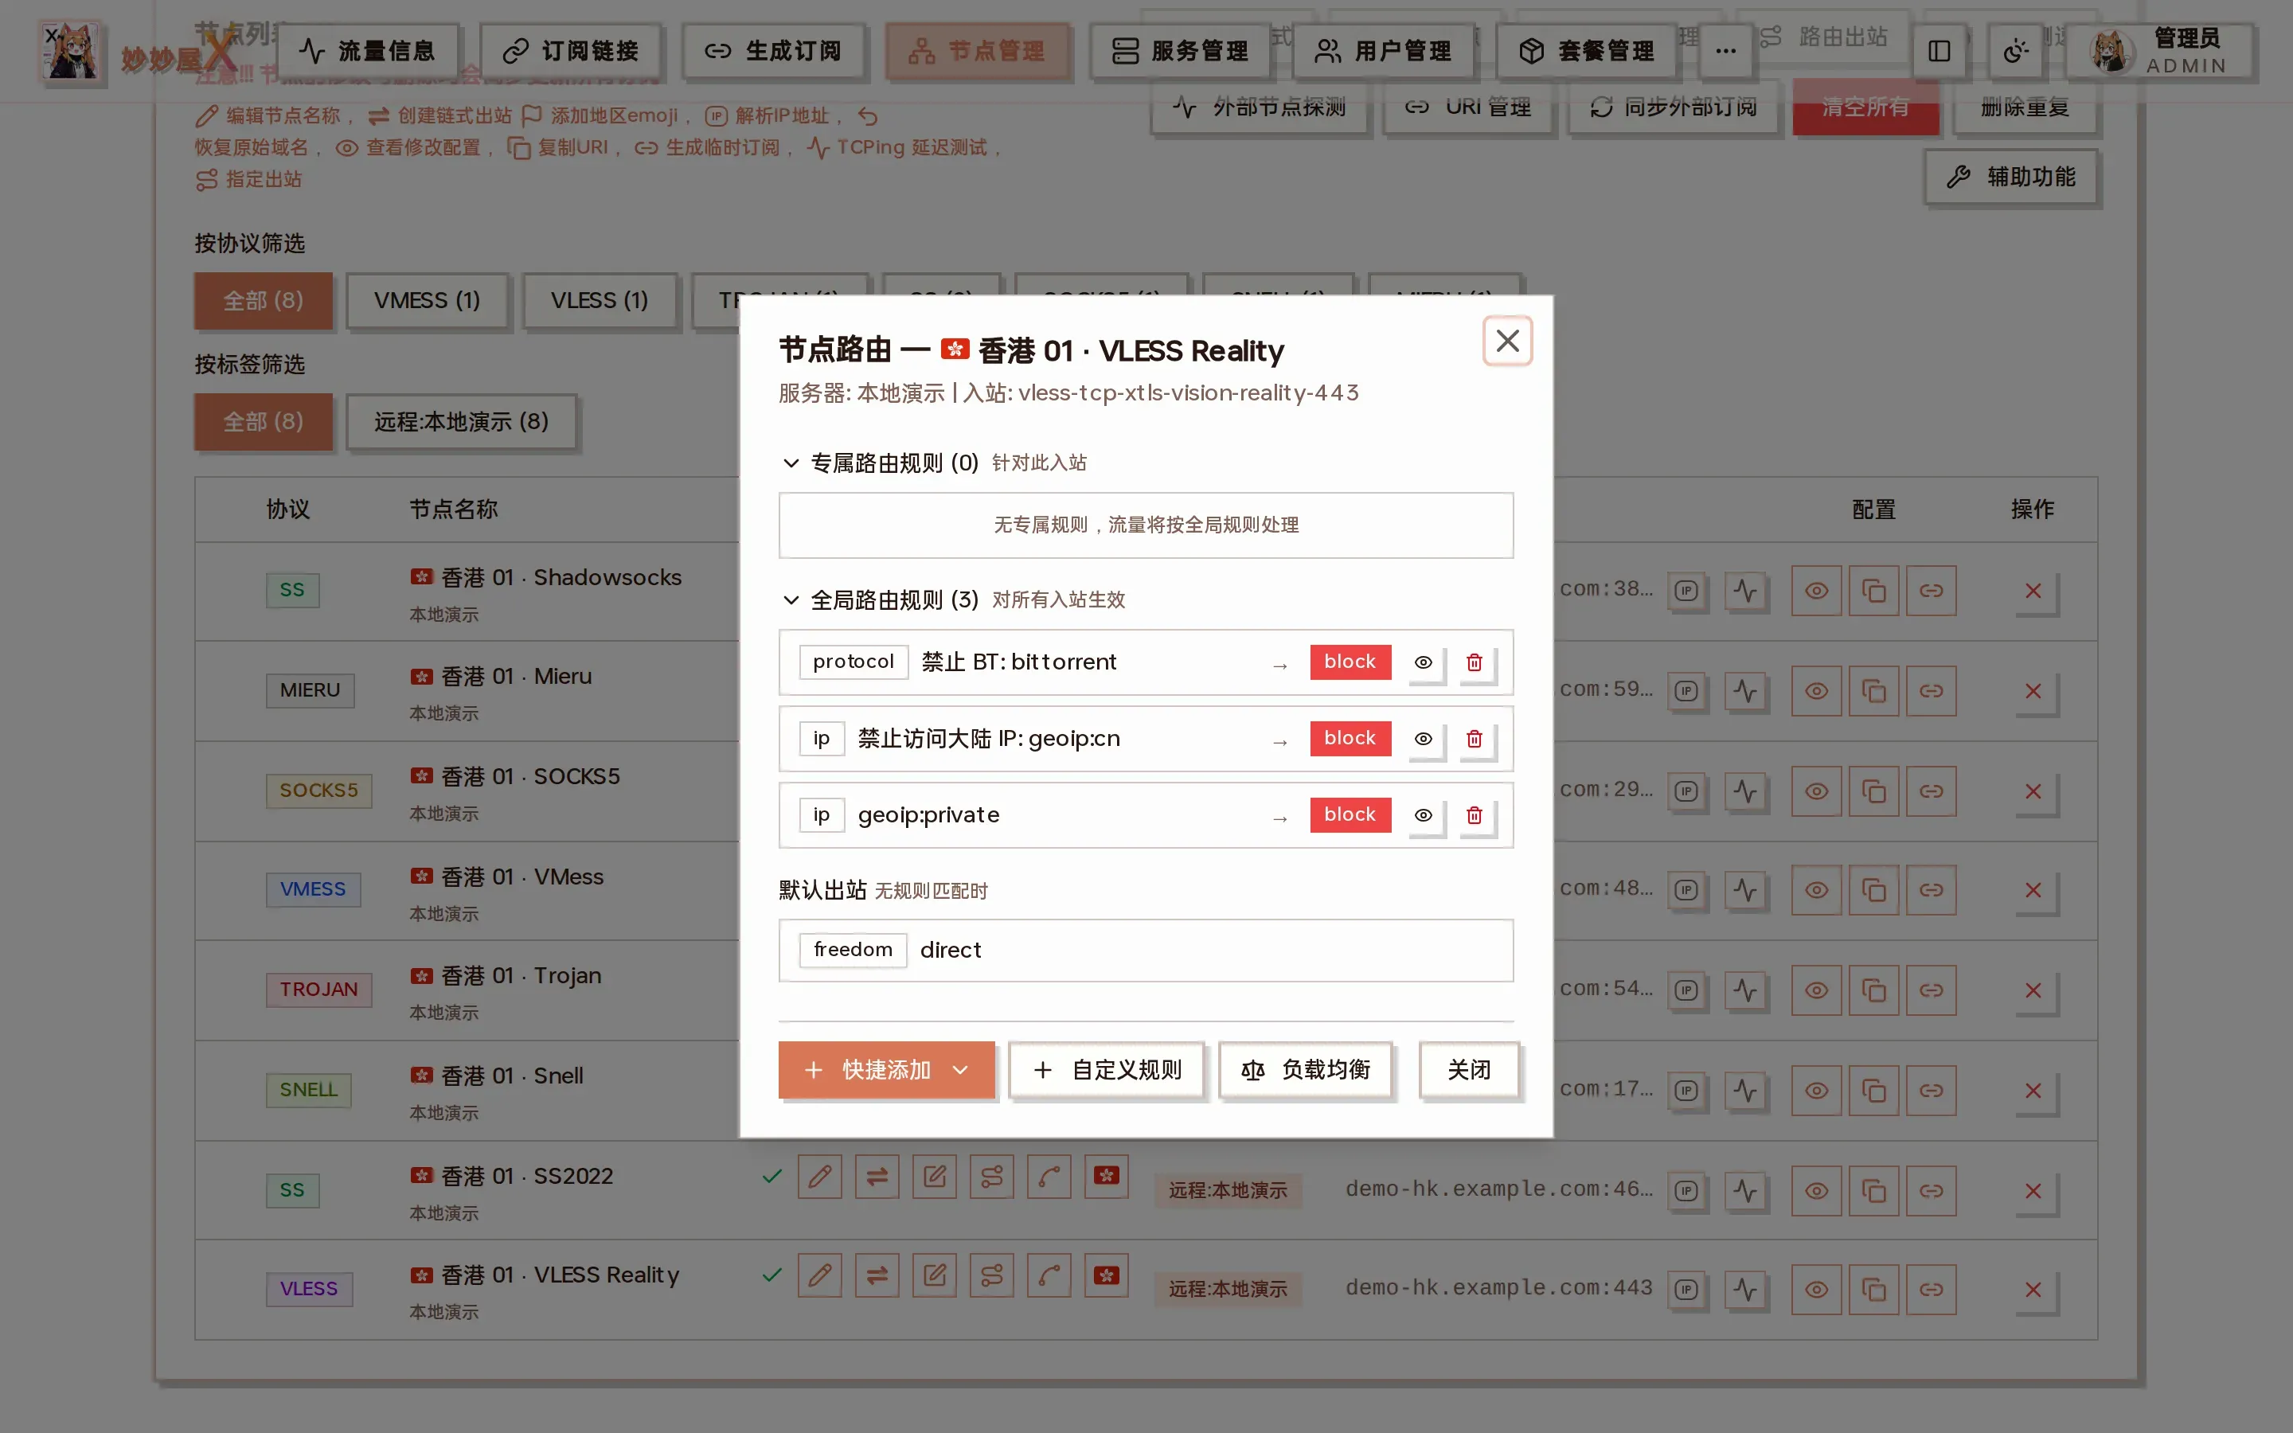Open 辅助功能 tools

[2012, 178]
